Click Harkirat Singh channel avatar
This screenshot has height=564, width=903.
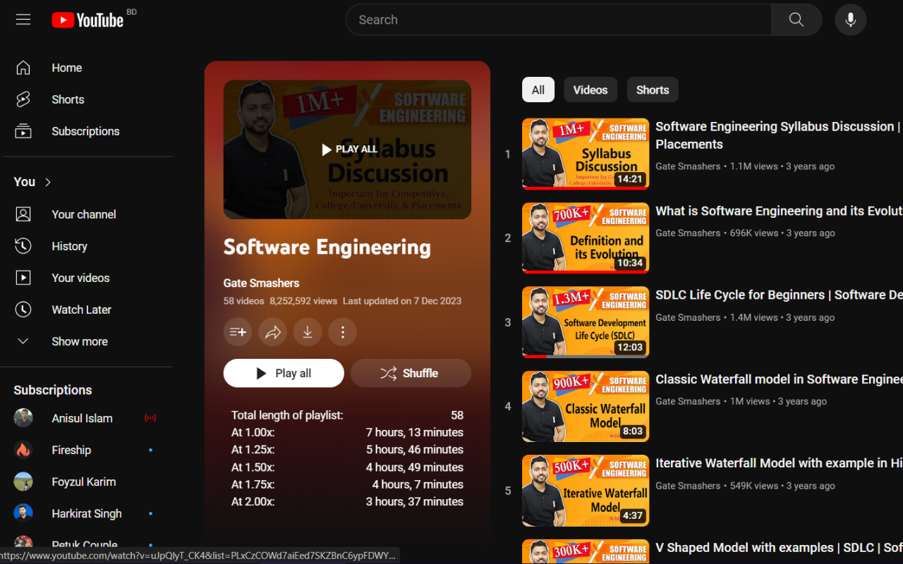[x=23, y=513]
